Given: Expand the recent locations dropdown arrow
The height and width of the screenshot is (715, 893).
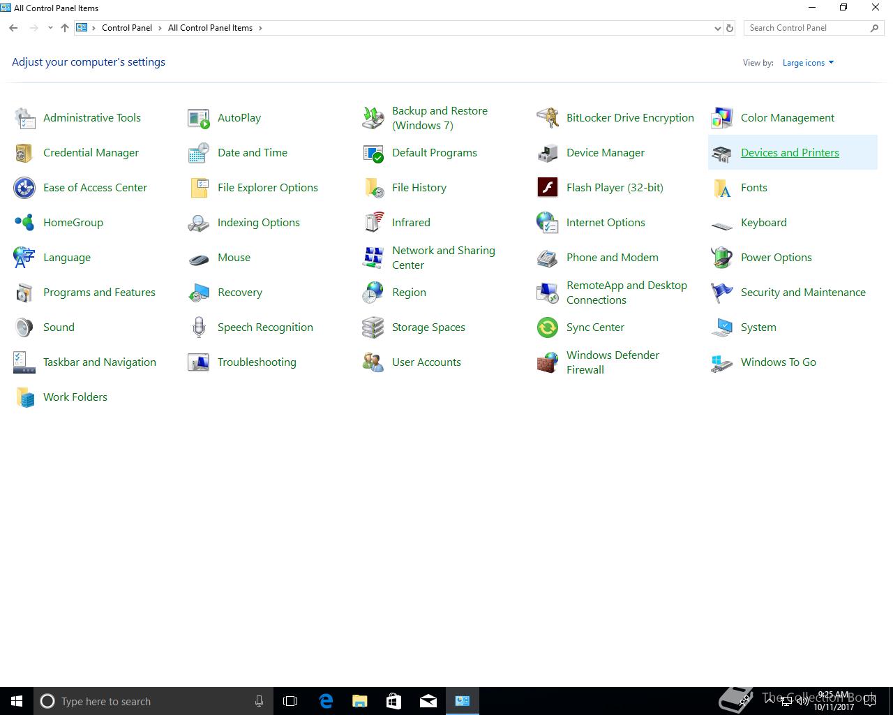Looking at the screenshot, I should (x=50, y=28).
